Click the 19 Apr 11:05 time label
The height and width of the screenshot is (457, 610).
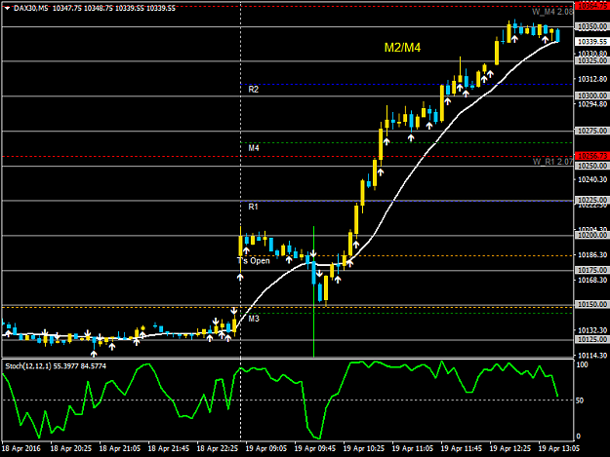(x=413, y=448)
